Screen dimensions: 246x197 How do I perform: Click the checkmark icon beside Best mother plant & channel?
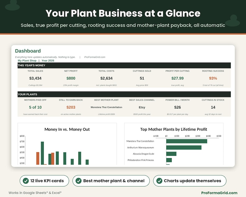(78, 181)
